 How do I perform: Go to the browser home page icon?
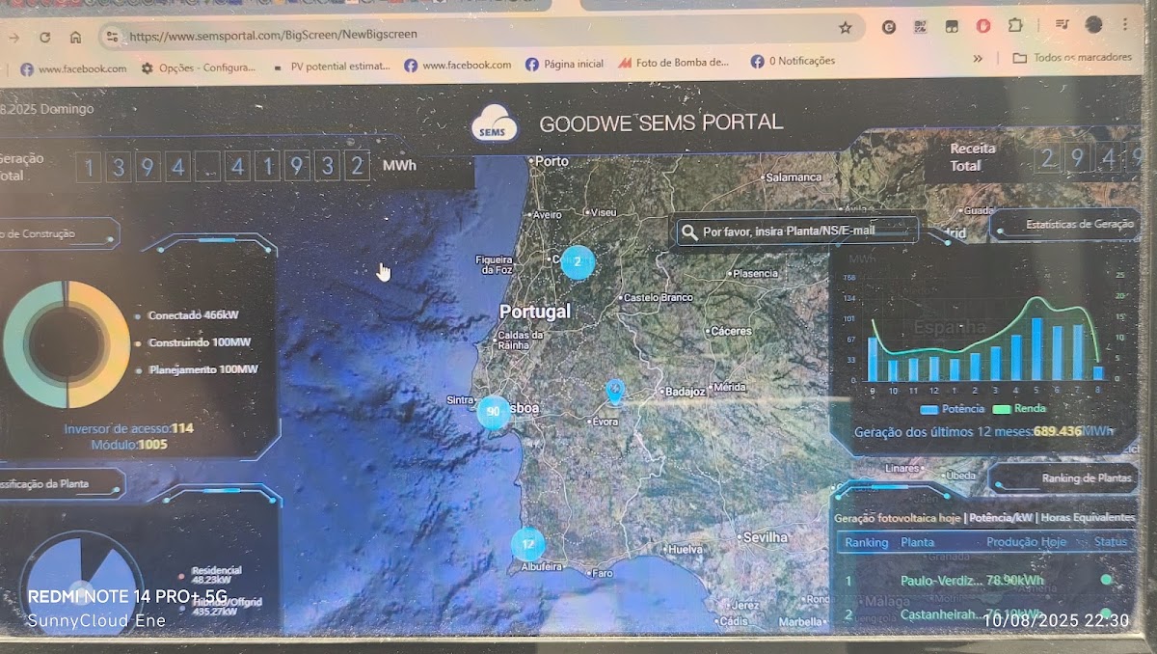[x=75, y=37]
